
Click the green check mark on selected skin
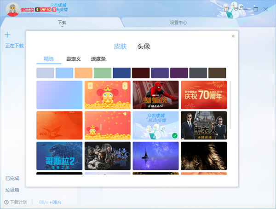[175, 135]
